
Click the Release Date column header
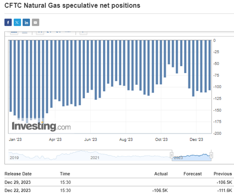[x=18, y=174]
